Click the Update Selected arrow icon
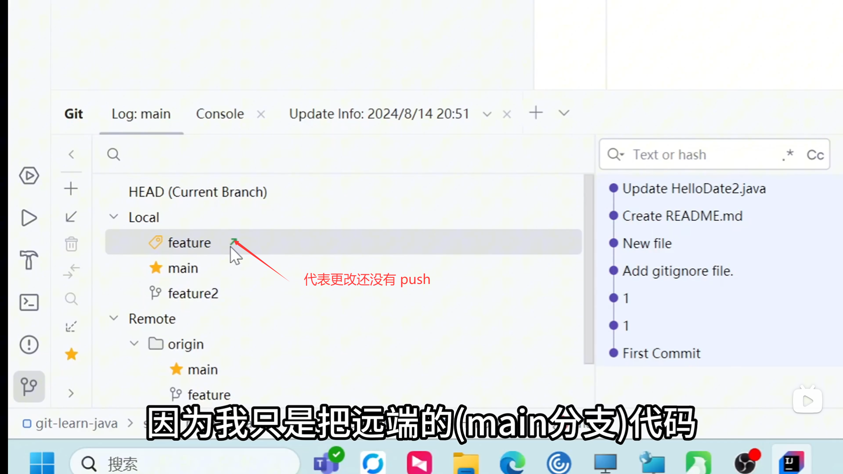Viewport: 843px width, 474px height. [x=71, y=217]
